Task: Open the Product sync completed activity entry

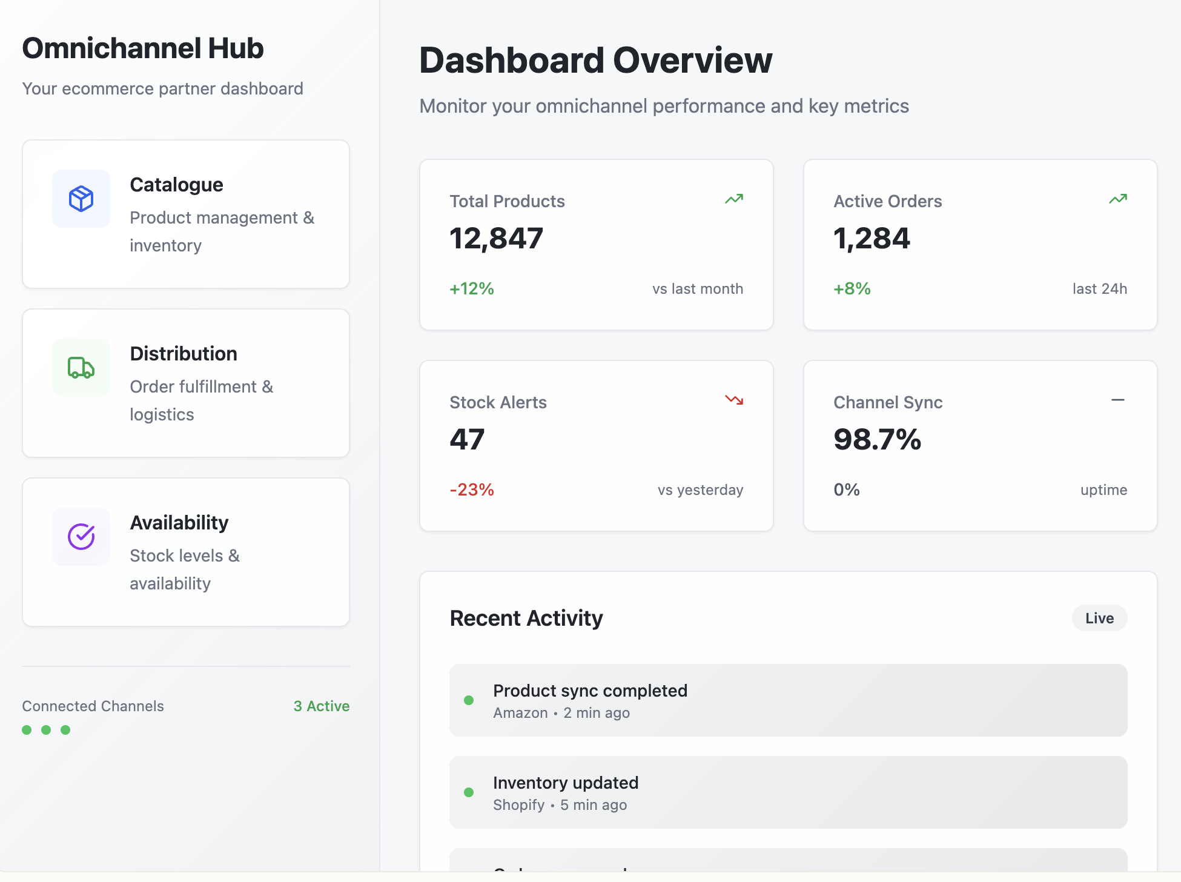Action: (788, 700)
